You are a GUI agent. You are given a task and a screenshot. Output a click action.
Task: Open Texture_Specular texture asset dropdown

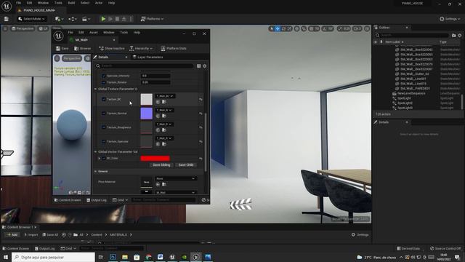[x=164, y=138]
